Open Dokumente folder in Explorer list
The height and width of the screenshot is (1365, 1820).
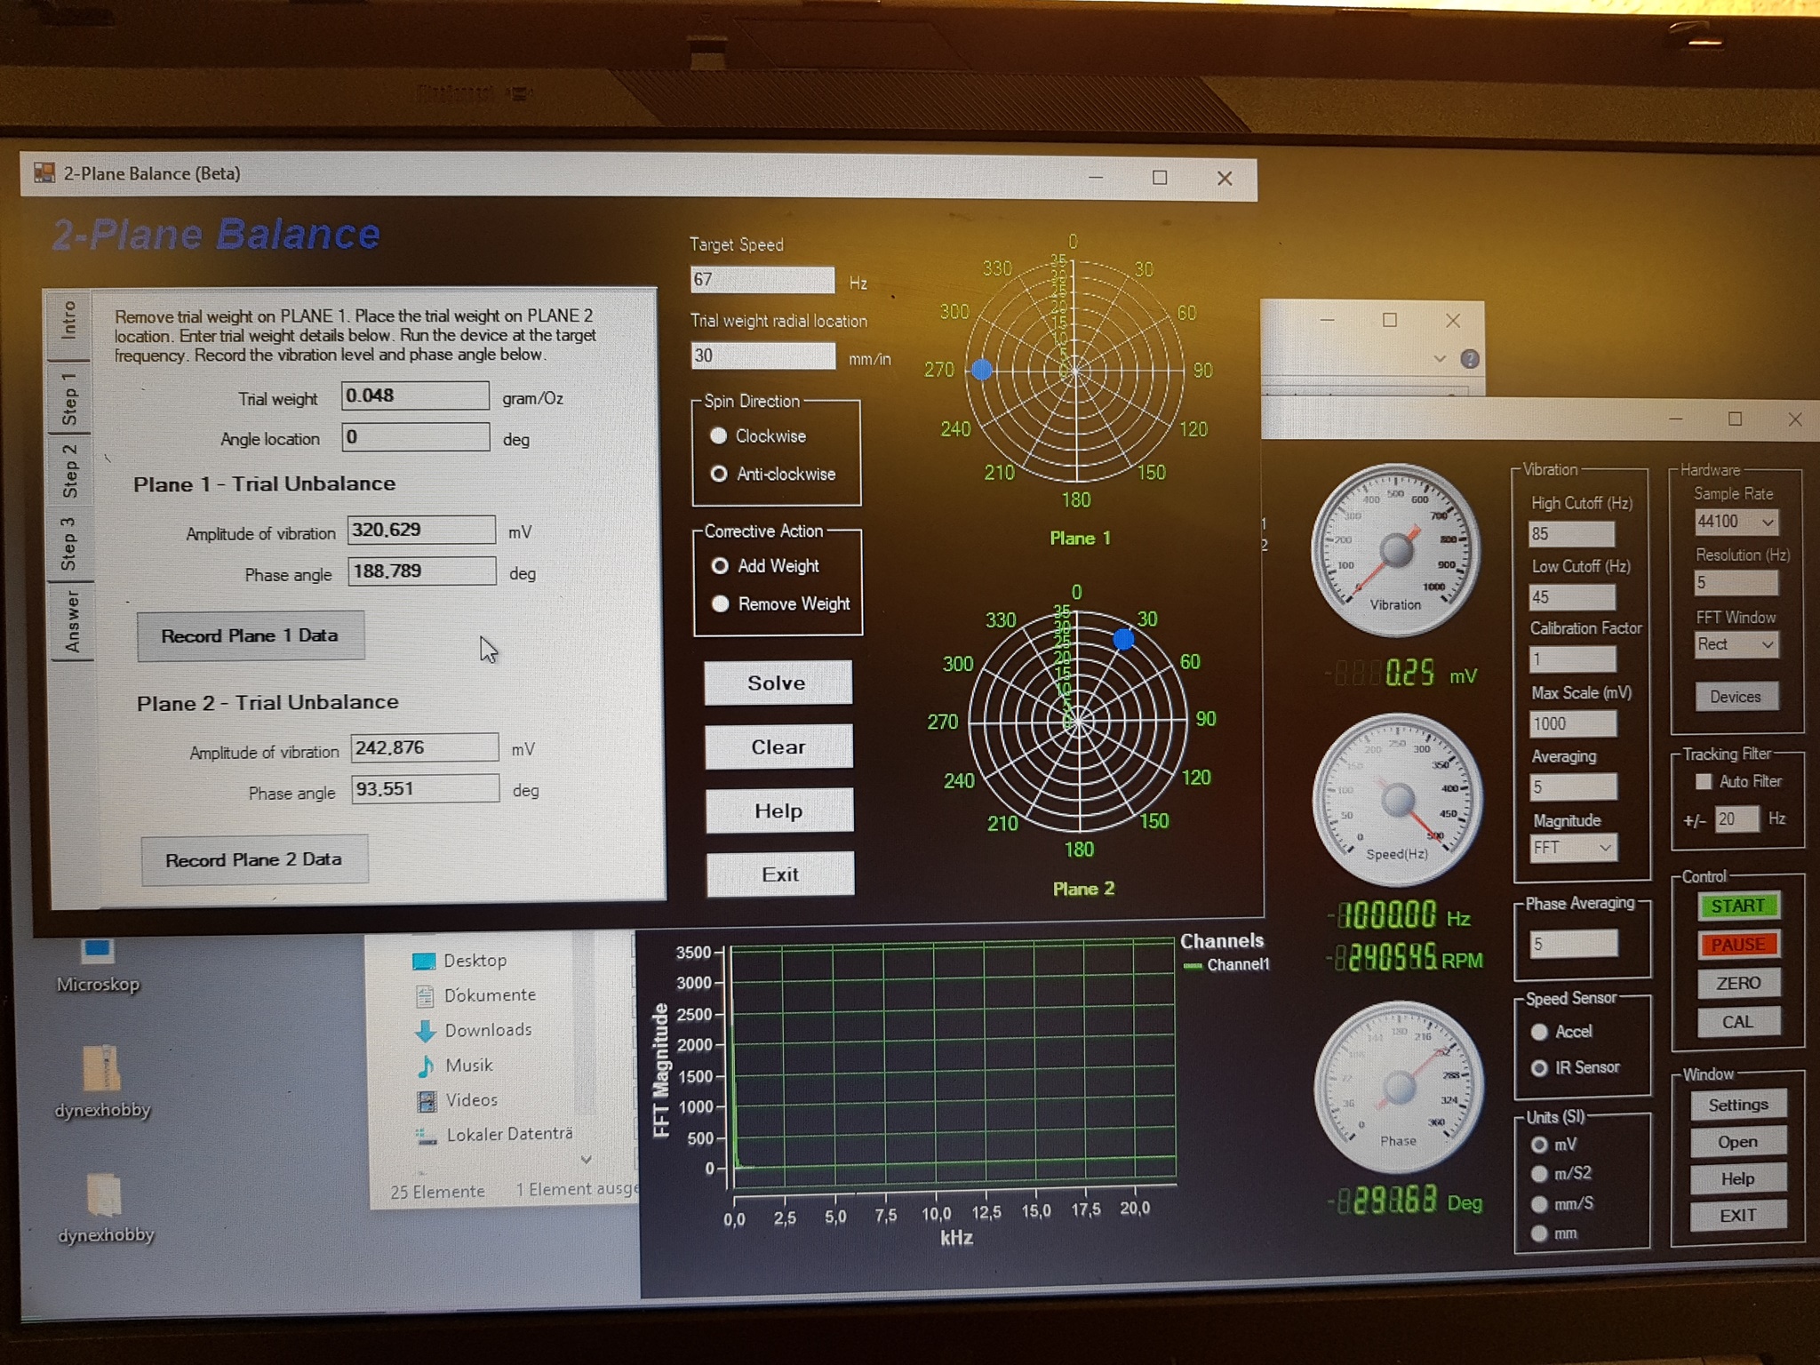[476, 995]
